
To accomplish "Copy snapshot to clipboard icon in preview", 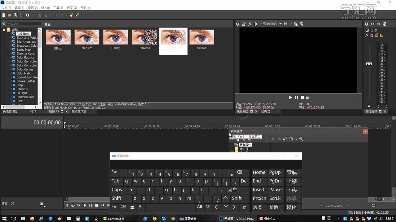I will pos(296,24).
